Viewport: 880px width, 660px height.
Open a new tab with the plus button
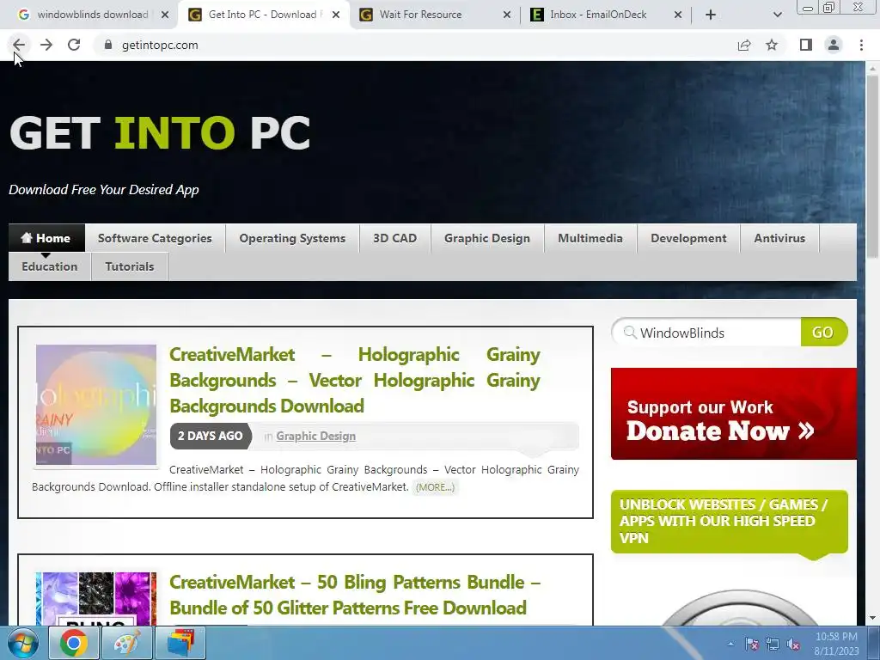(711, 15)
